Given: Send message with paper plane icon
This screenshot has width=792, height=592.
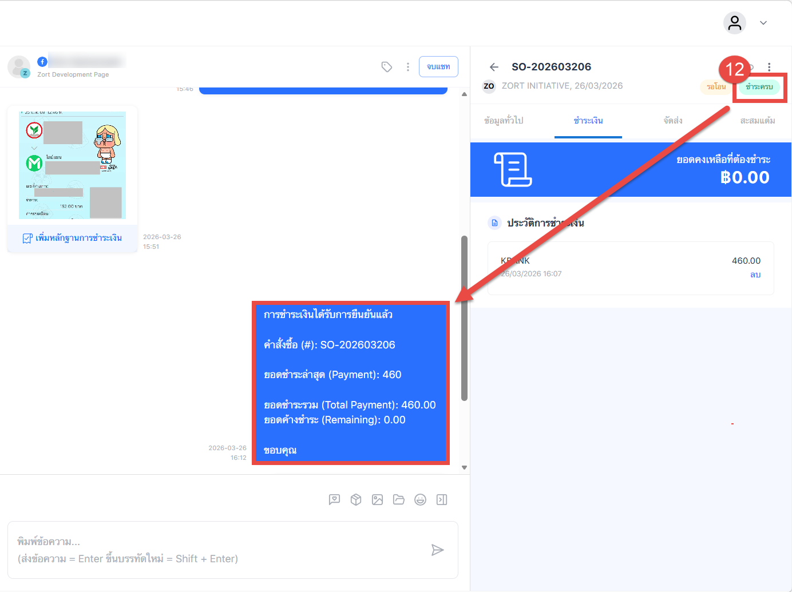Looking at the screenshot, I should pyautogui.click(x=437, y=550).
